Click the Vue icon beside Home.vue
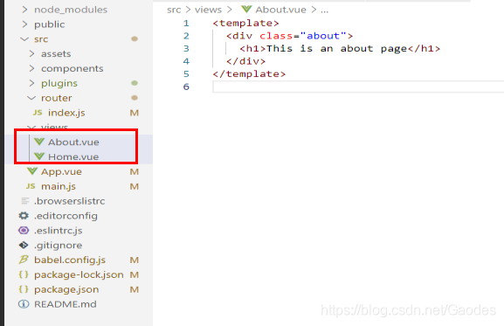 (x=39, y=156)
